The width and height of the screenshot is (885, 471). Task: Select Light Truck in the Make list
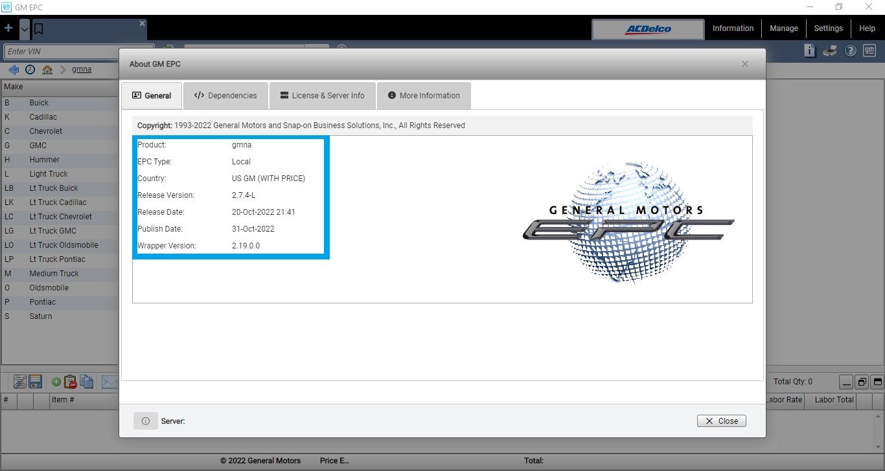tap(60, 174)
